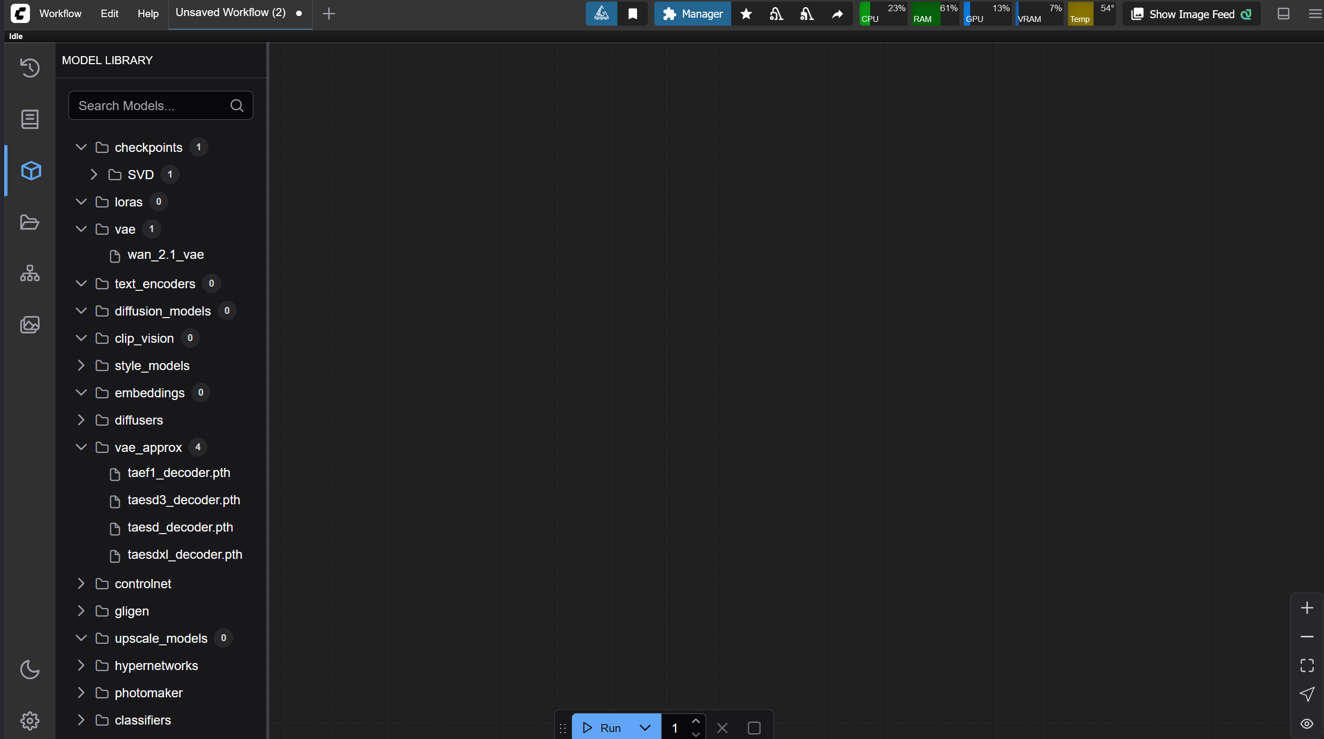This screenshot has width=1324, height=739.
Task: Click the search magnifier icon
Action: [237, 105]
